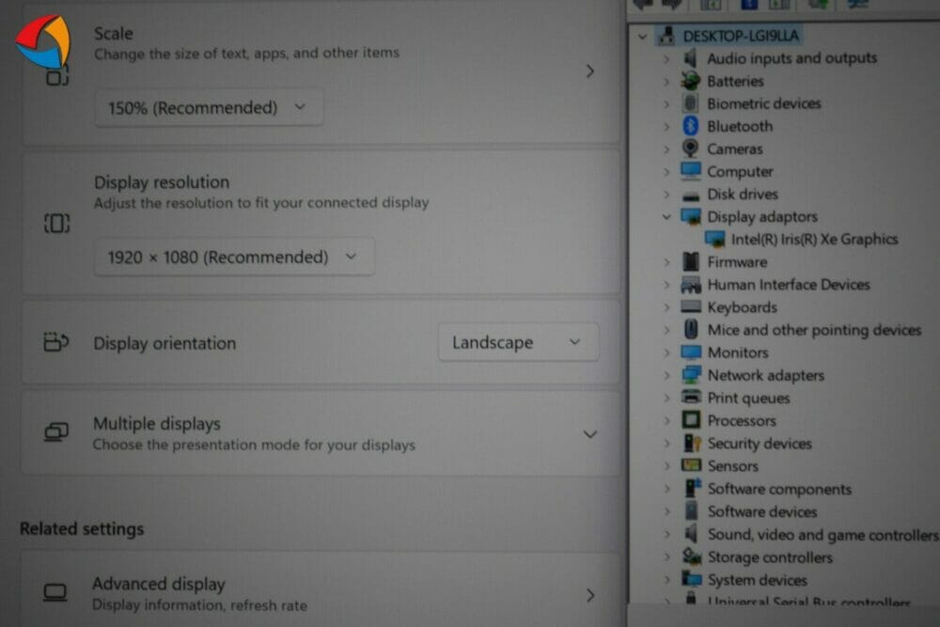Viewport: 940px width, 627px height.
Task: Click the Firmware category icon
Action: [691, 261]
